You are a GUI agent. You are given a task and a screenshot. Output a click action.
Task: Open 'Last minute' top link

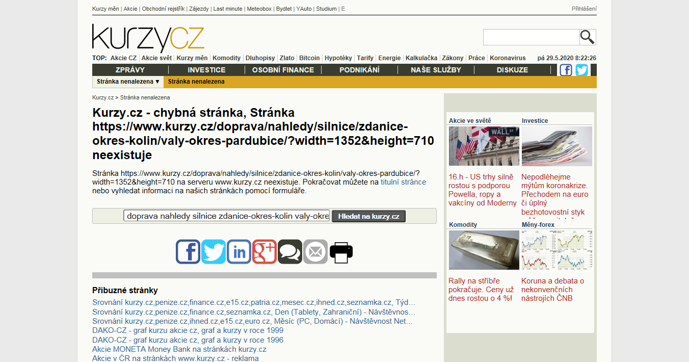point(228,9)
